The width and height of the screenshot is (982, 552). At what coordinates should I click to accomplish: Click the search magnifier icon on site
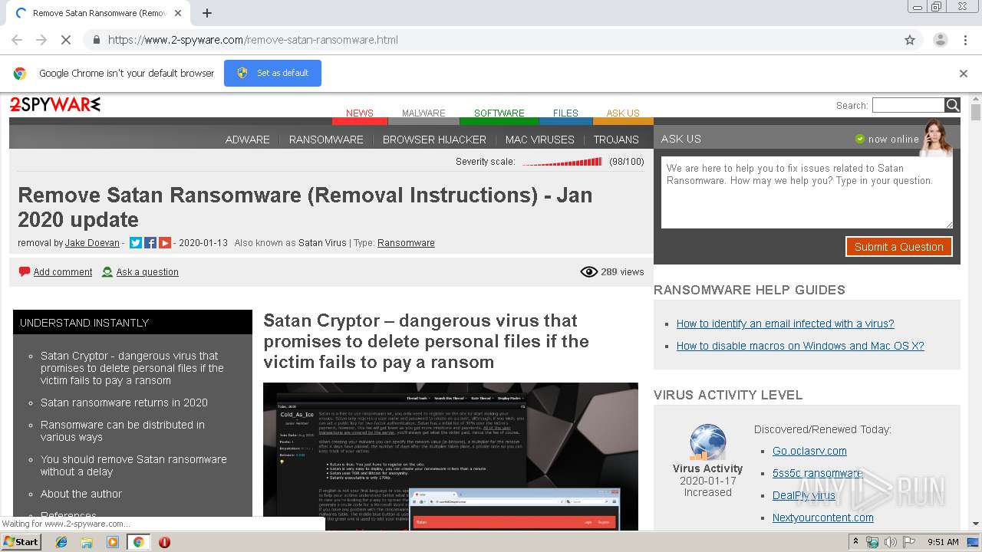pos(952,105)
